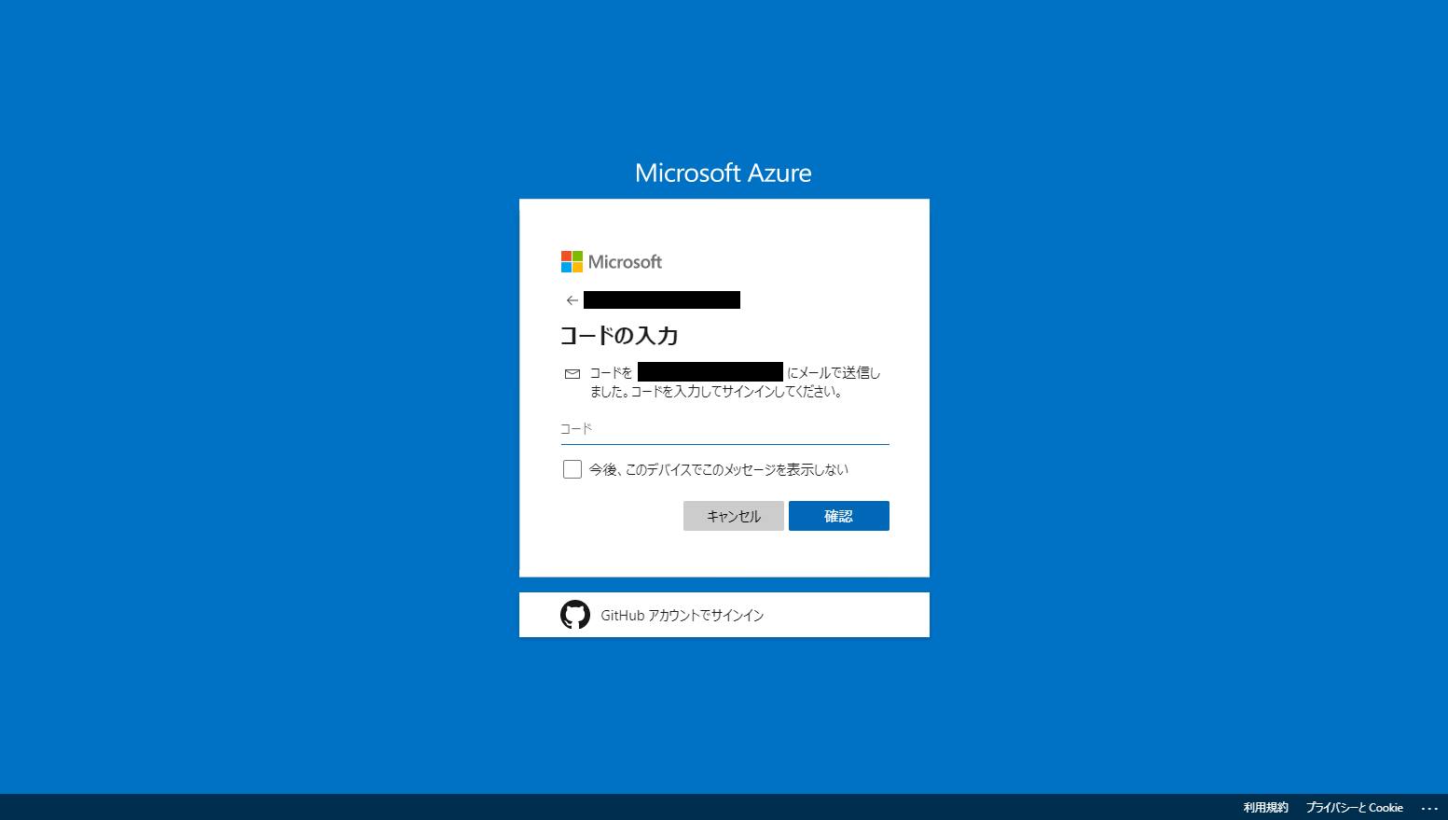Click the Microsoft four-color logo
Viewport: 1448px width, 820px height.
pos(572,261)
